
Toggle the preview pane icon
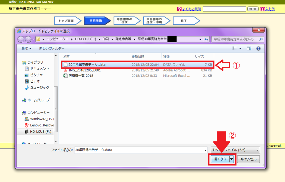coord(249,48)
